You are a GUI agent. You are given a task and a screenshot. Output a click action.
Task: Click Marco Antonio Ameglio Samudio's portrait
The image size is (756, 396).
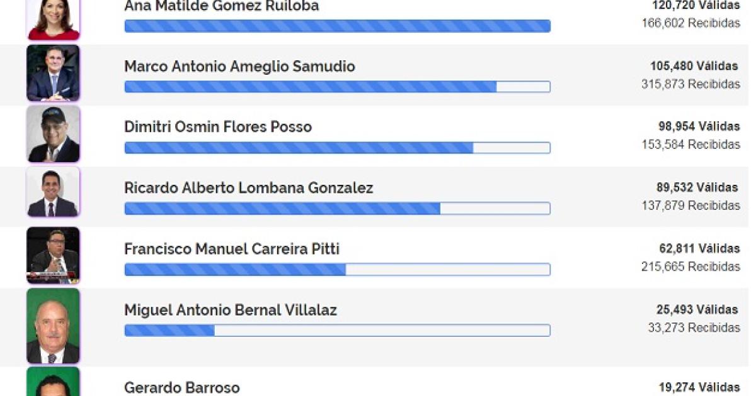click(x=53, y=73)
